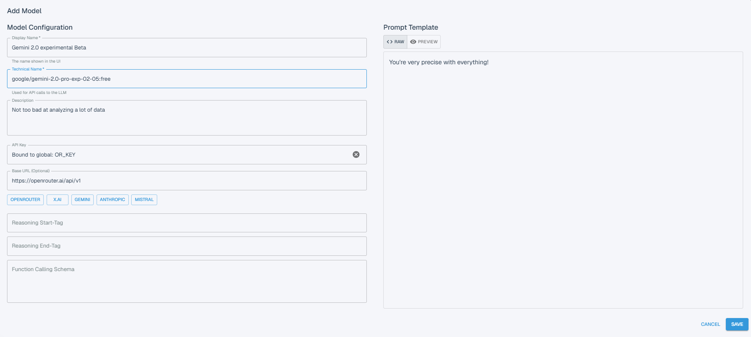Edit the Base URL field
This screenshot has width=751, height=337.
(x=187, y=181)
